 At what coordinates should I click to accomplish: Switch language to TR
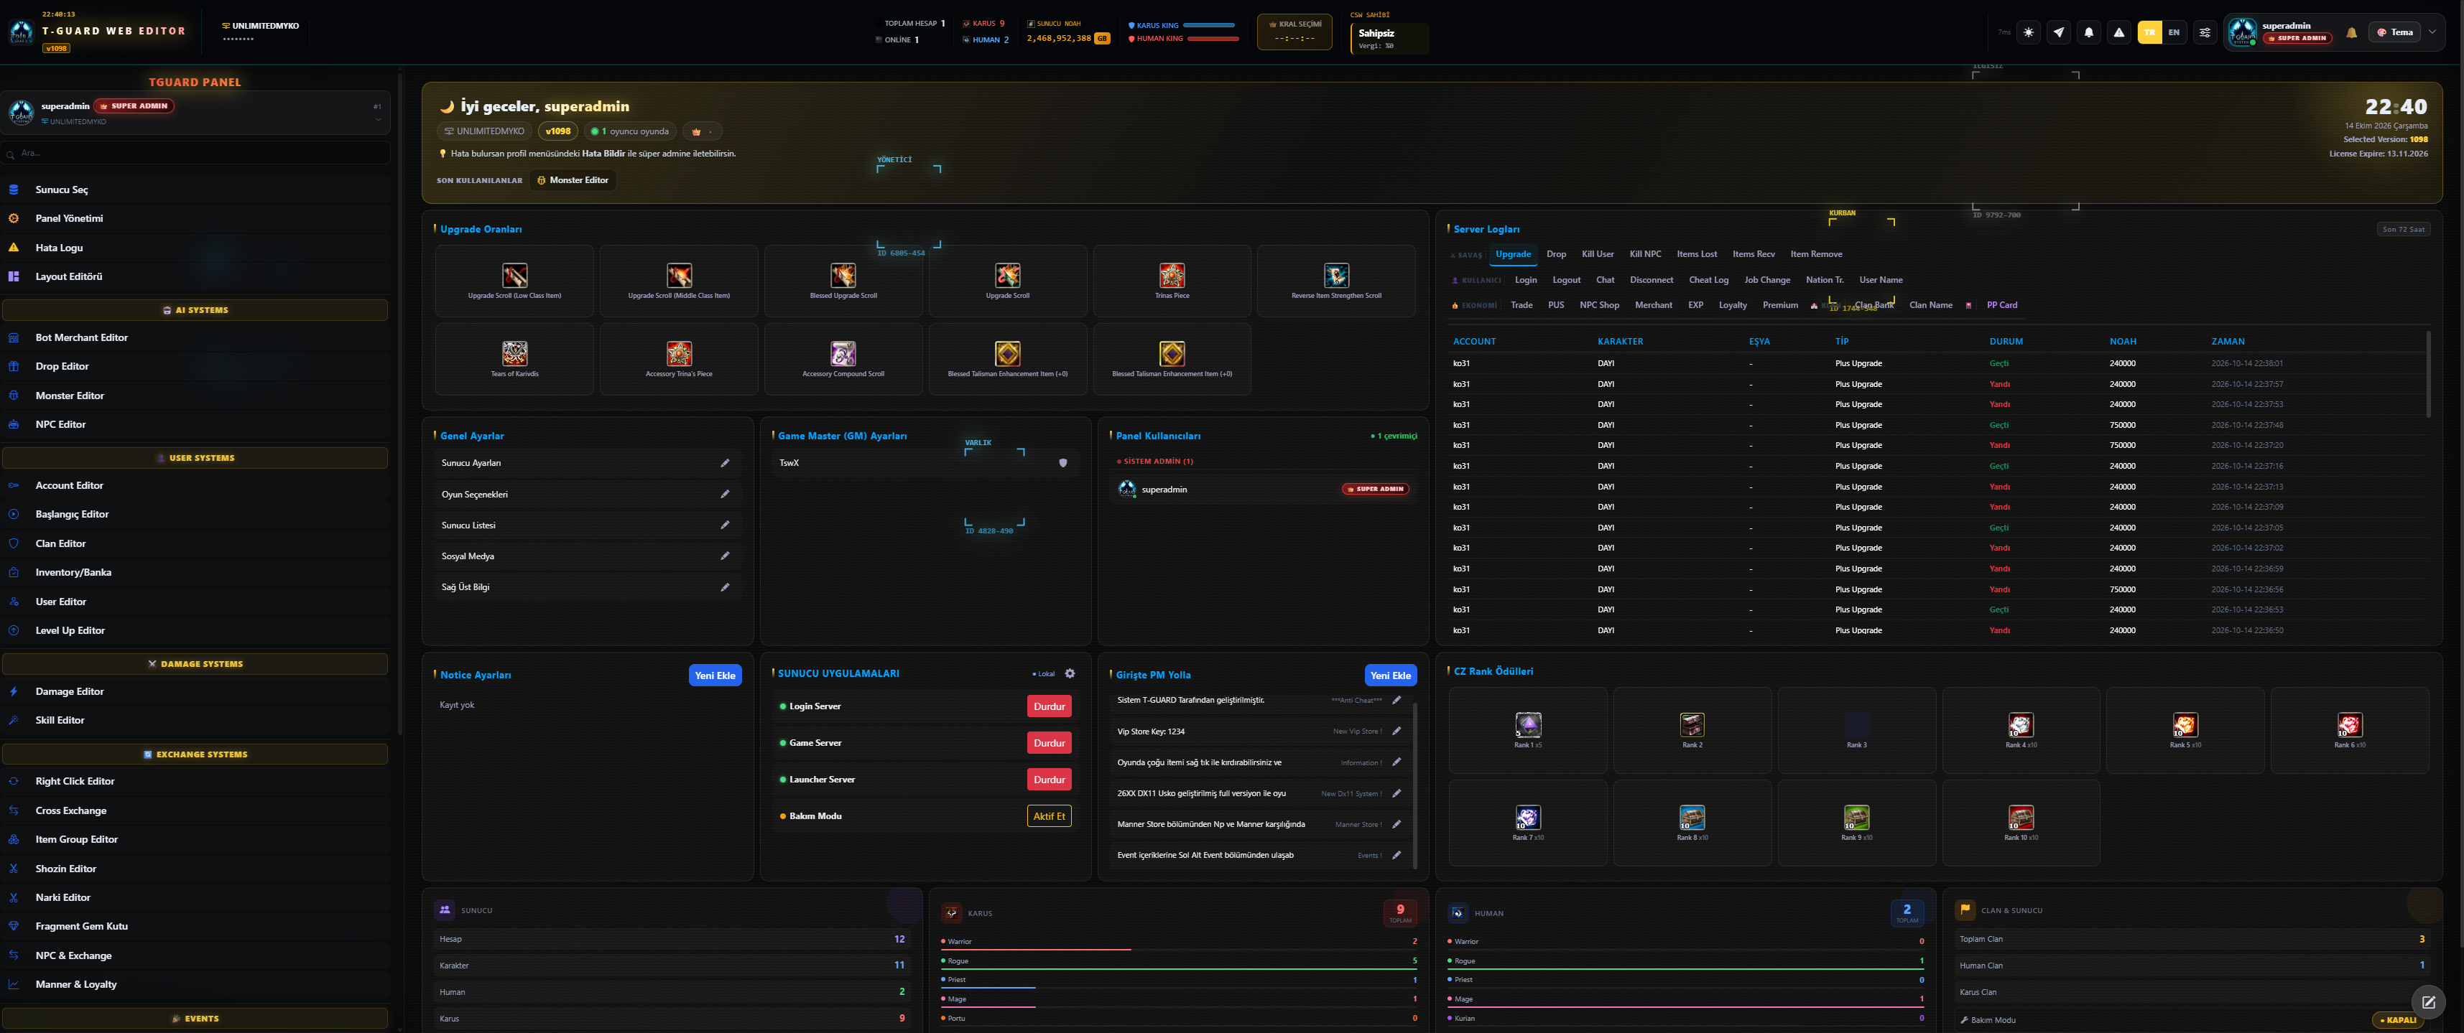coord(2149,32)
